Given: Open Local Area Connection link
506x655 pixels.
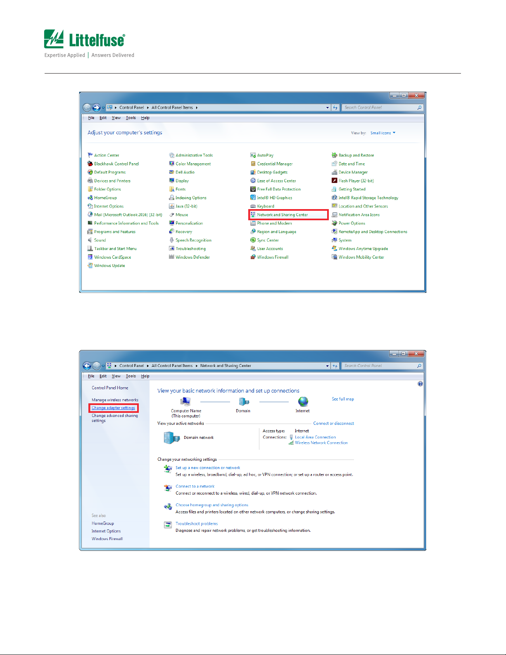Looking at the screenshot, I should click(315, 437).
